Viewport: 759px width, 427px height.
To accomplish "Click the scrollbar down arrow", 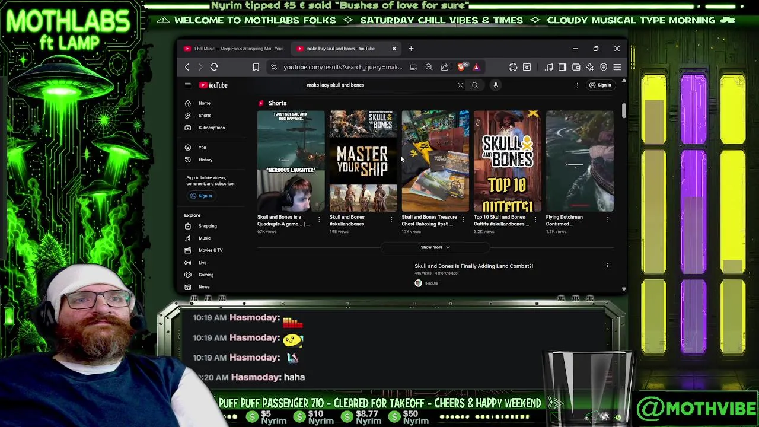I will (624, 289).
